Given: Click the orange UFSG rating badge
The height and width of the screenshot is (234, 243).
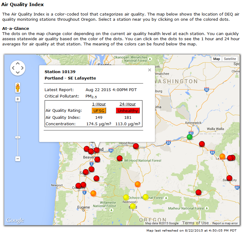Looking at the screenshot, I should (99, 111).
